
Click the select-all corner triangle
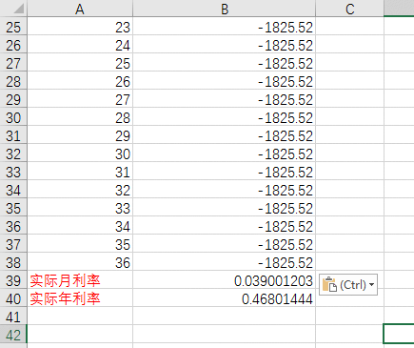(x=19, y=9)
